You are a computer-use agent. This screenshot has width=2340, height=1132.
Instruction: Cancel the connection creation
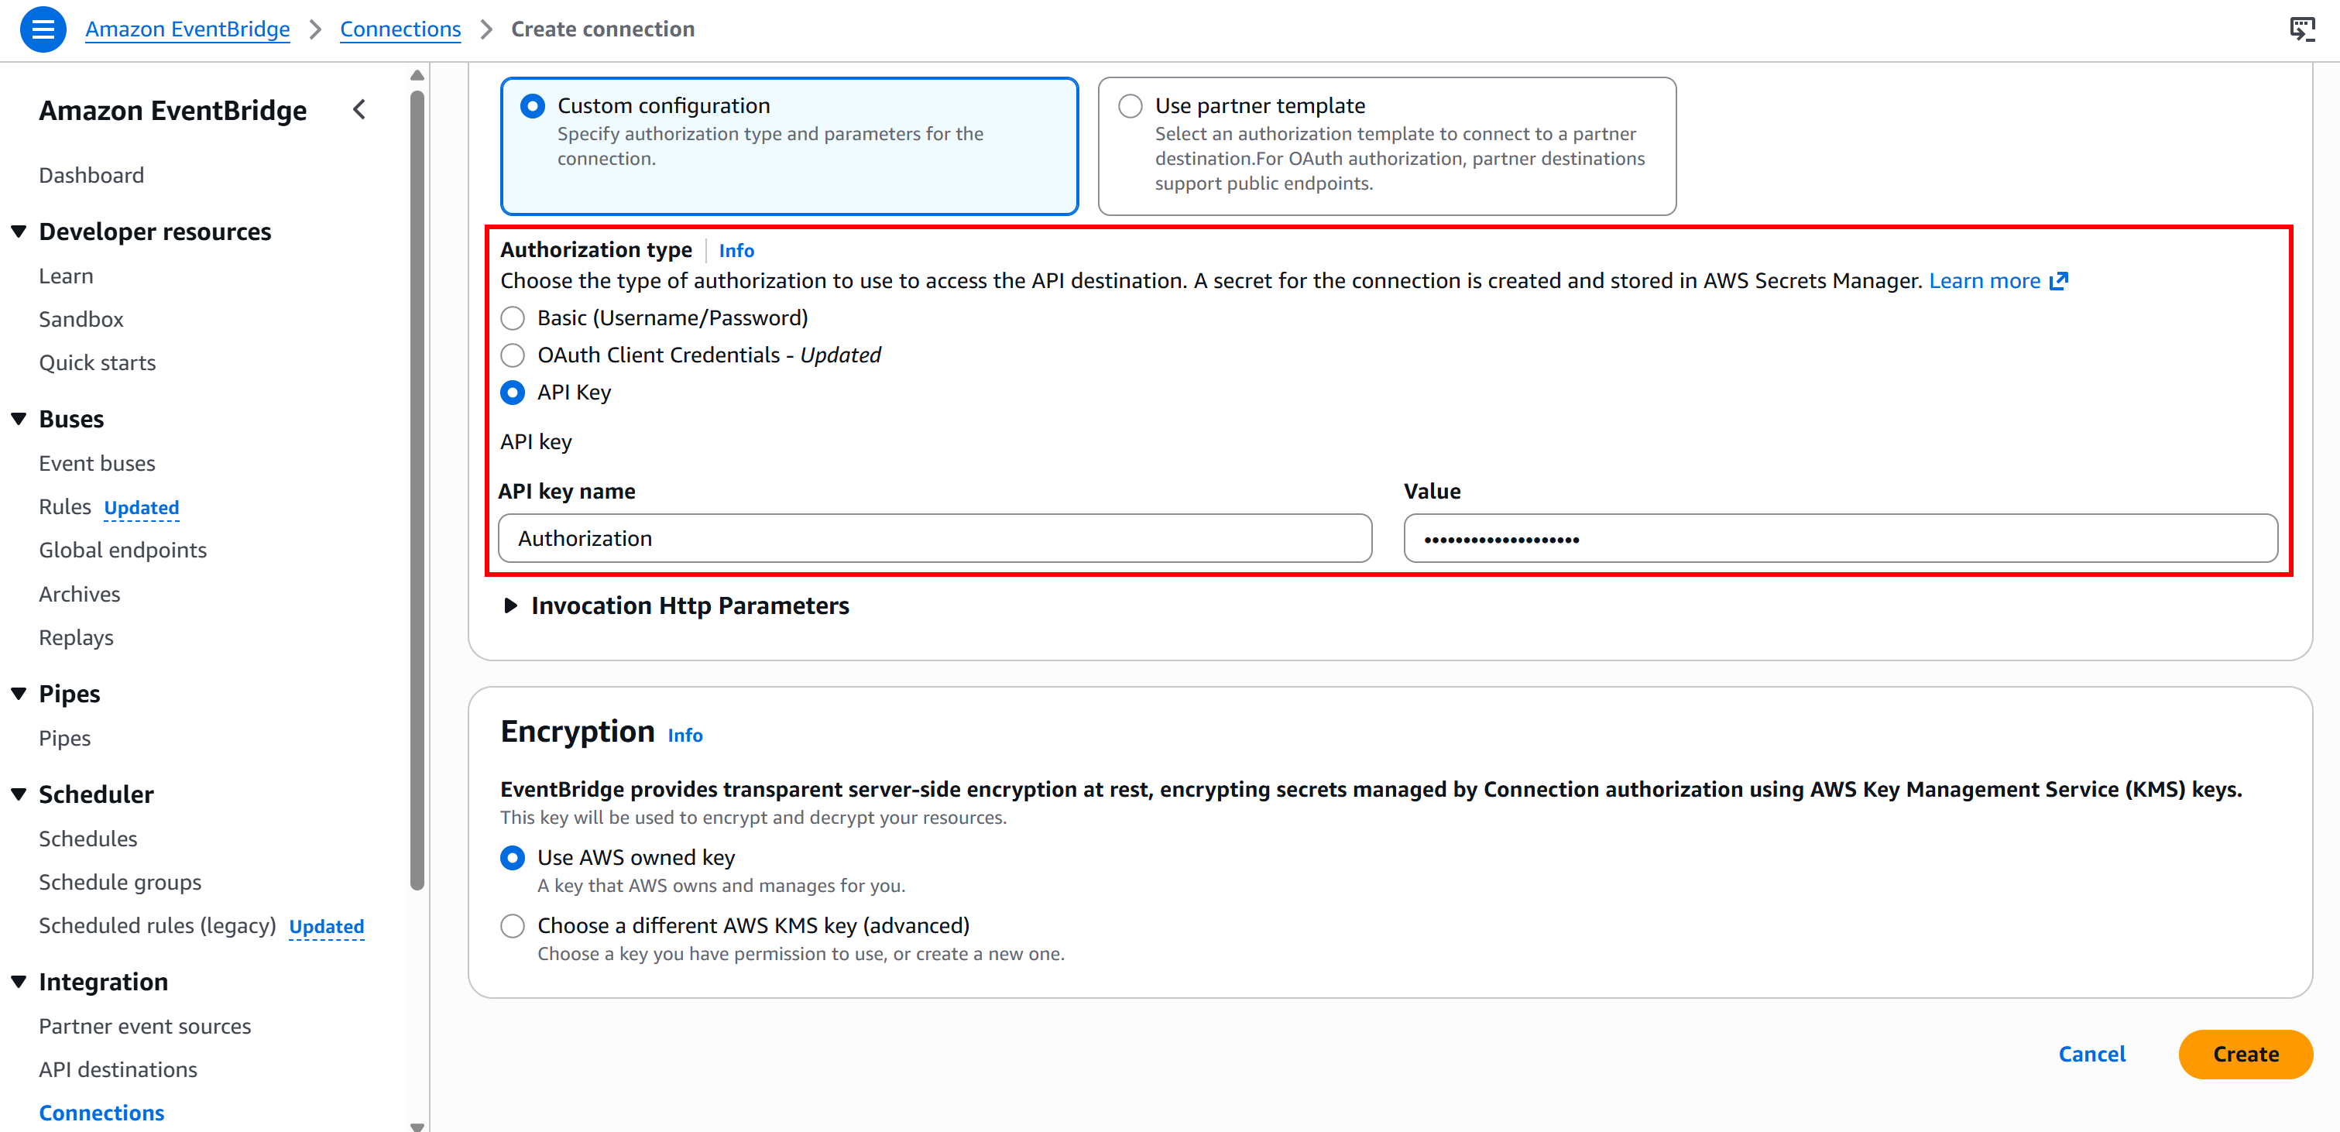tap(2091, 1054)
